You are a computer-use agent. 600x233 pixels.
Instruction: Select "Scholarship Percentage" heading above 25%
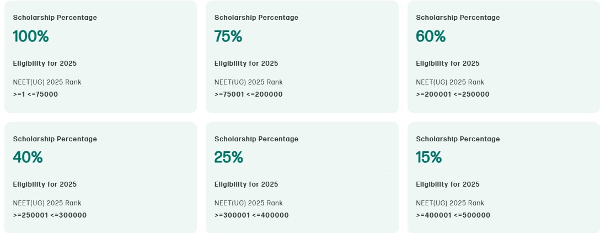pyautogui.click(x=256, y=139)
